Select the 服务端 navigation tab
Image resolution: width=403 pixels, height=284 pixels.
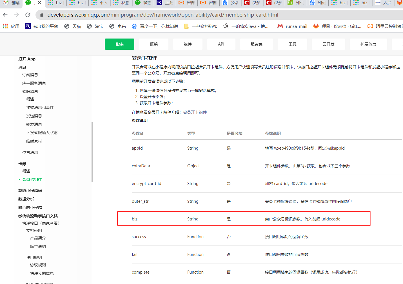point(257,44)
